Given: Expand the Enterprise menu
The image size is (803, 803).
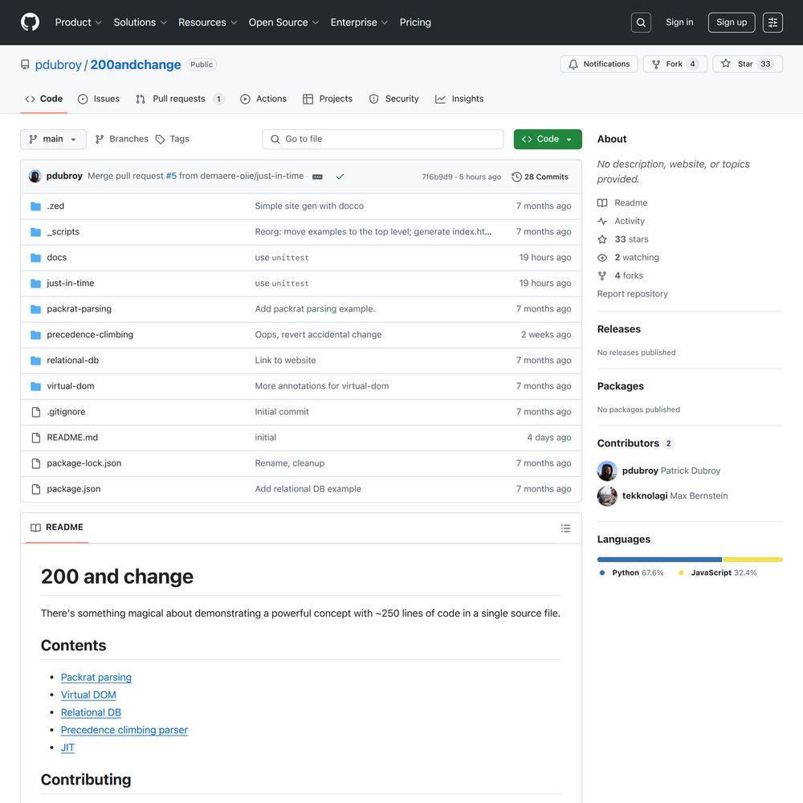Looking at the screenshot, I should tap(359, 22).
